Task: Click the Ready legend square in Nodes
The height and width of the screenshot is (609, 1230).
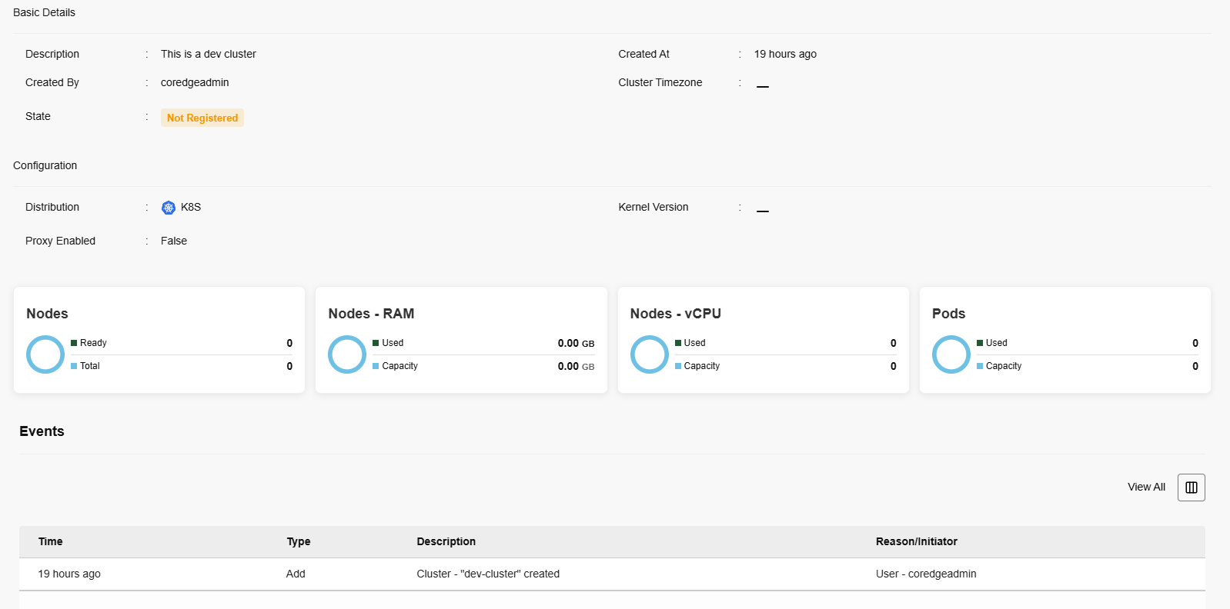Action: point(74,343)
